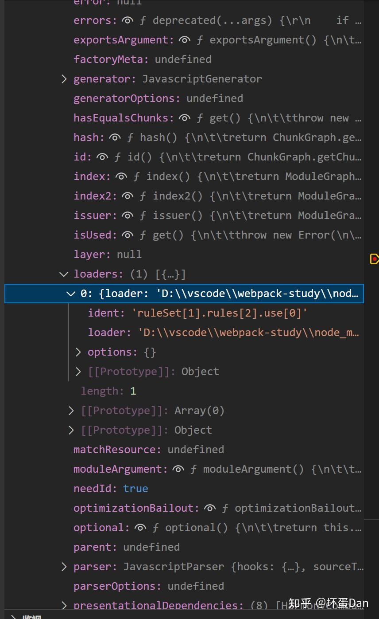Collapse the selected loader entry 0
379x619 pixels.
[71, 294]
